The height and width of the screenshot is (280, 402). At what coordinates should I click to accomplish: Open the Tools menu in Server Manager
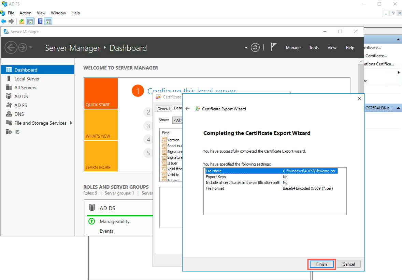(314, 47)
